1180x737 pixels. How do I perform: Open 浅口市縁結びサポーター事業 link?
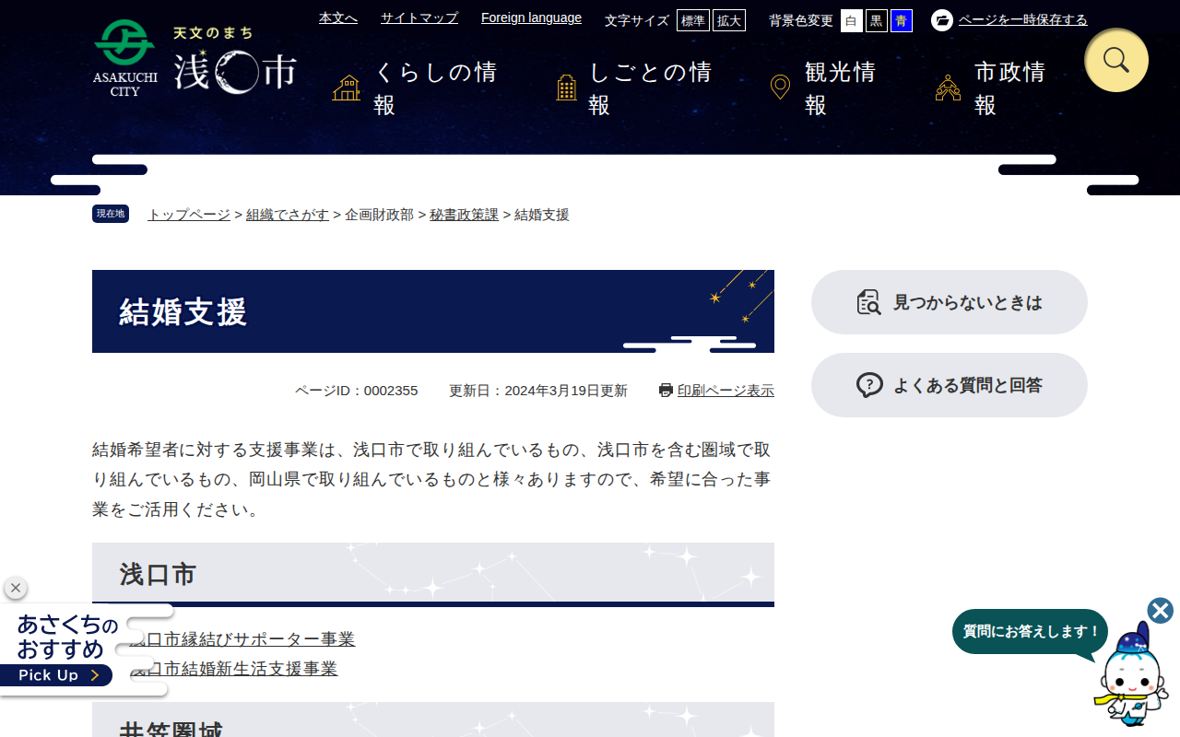coord(242,639)
